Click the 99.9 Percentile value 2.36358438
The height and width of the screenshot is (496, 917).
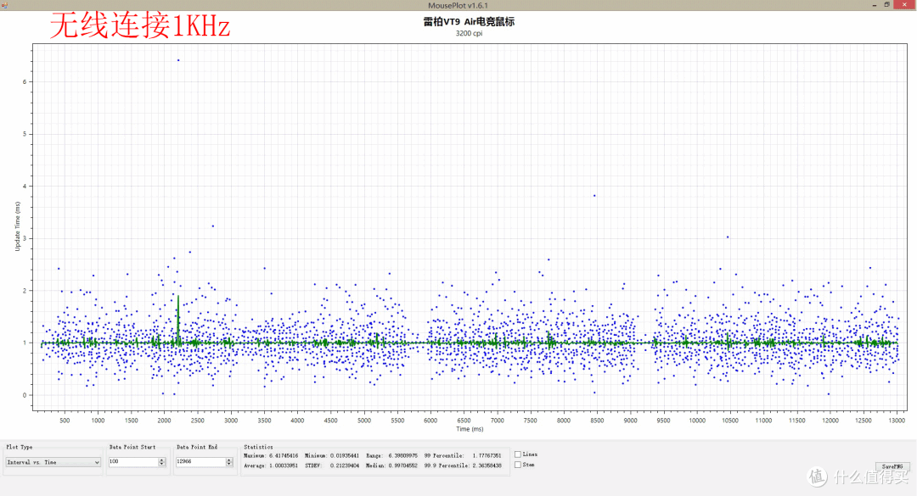487,465
